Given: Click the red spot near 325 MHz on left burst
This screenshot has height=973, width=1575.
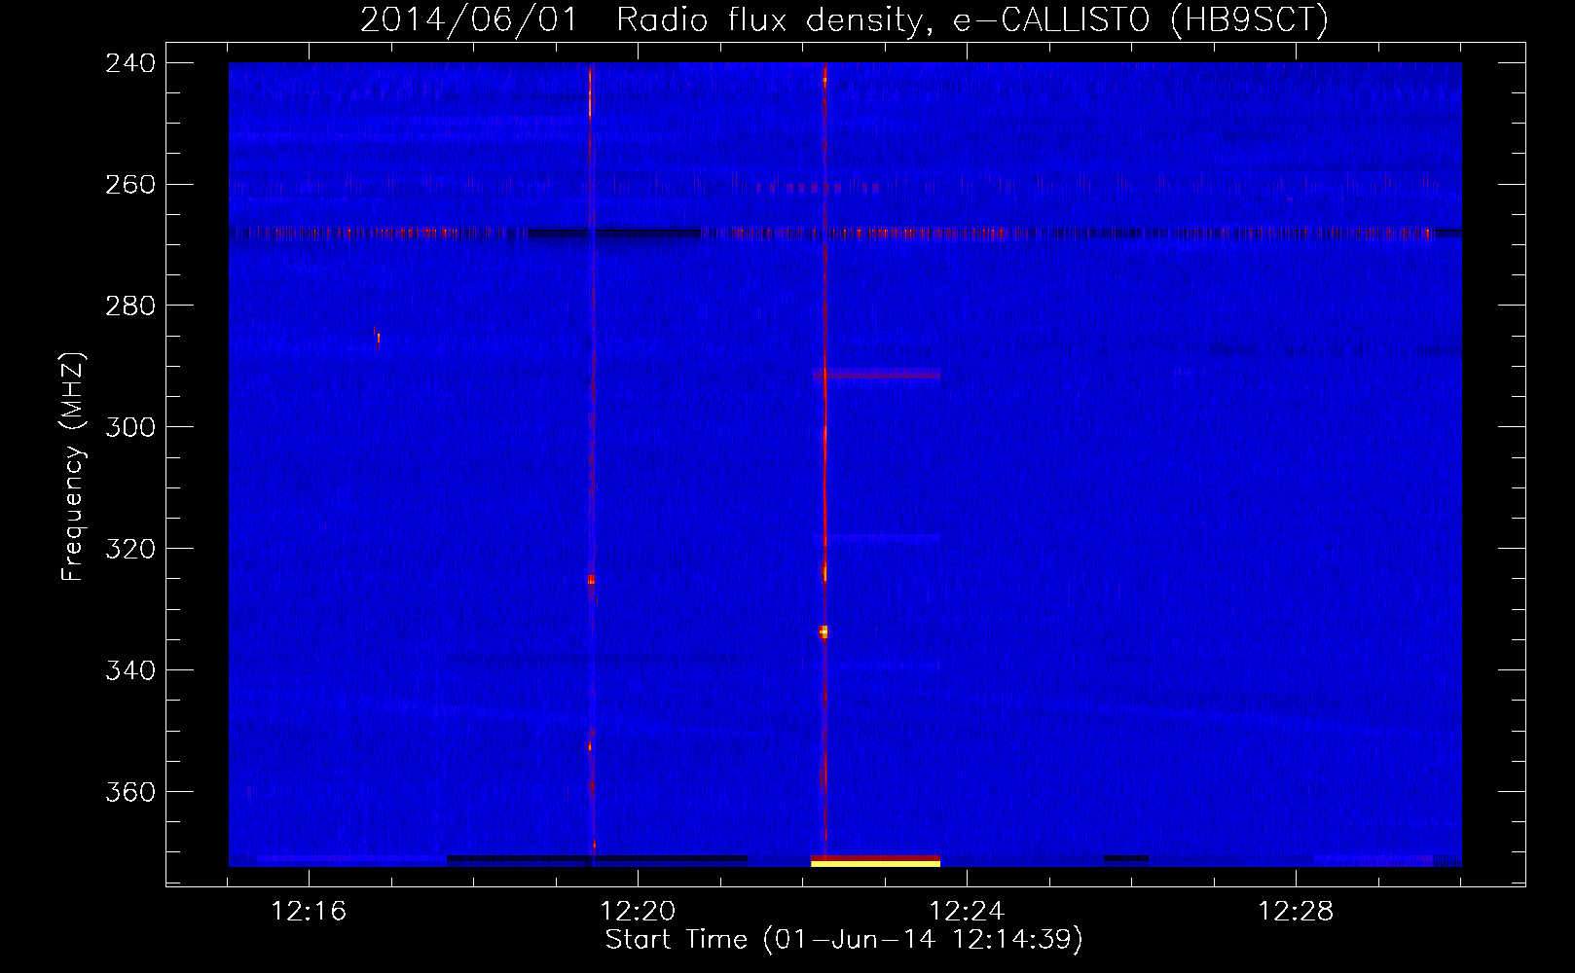Looking at the screenshot, I should pos(591,580).
